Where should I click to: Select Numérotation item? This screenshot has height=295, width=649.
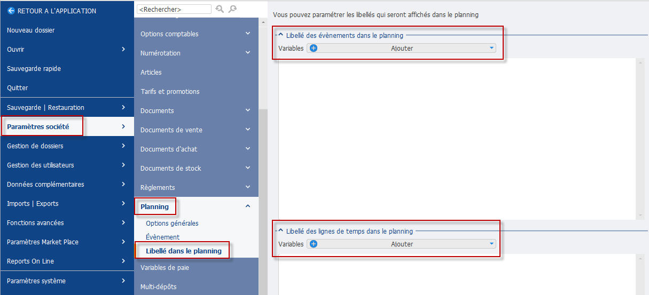pos(196,53)
